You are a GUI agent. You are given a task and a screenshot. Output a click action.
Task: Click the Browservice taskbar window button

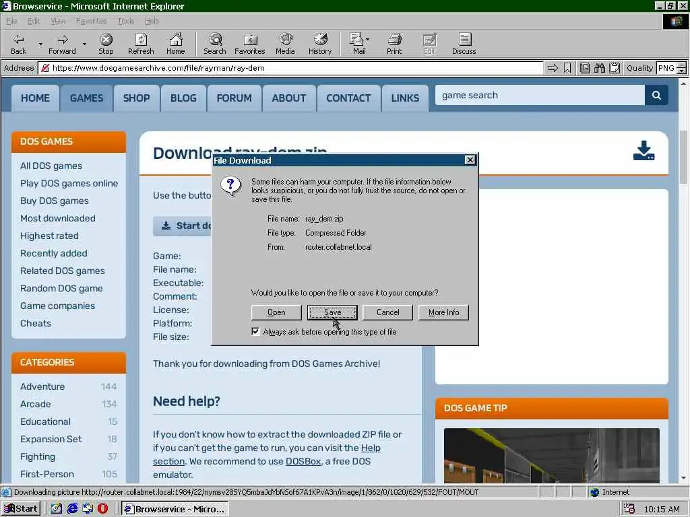coord(175,509)
